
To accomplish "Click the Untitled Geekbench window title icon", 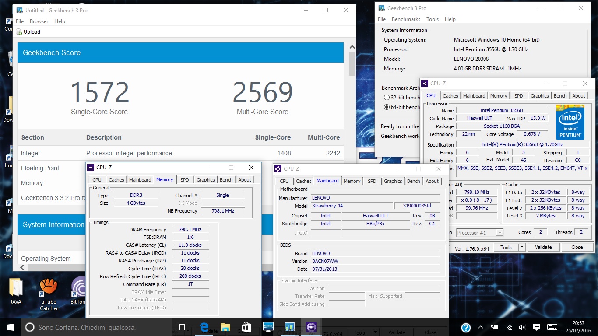I will click(20, 10).
